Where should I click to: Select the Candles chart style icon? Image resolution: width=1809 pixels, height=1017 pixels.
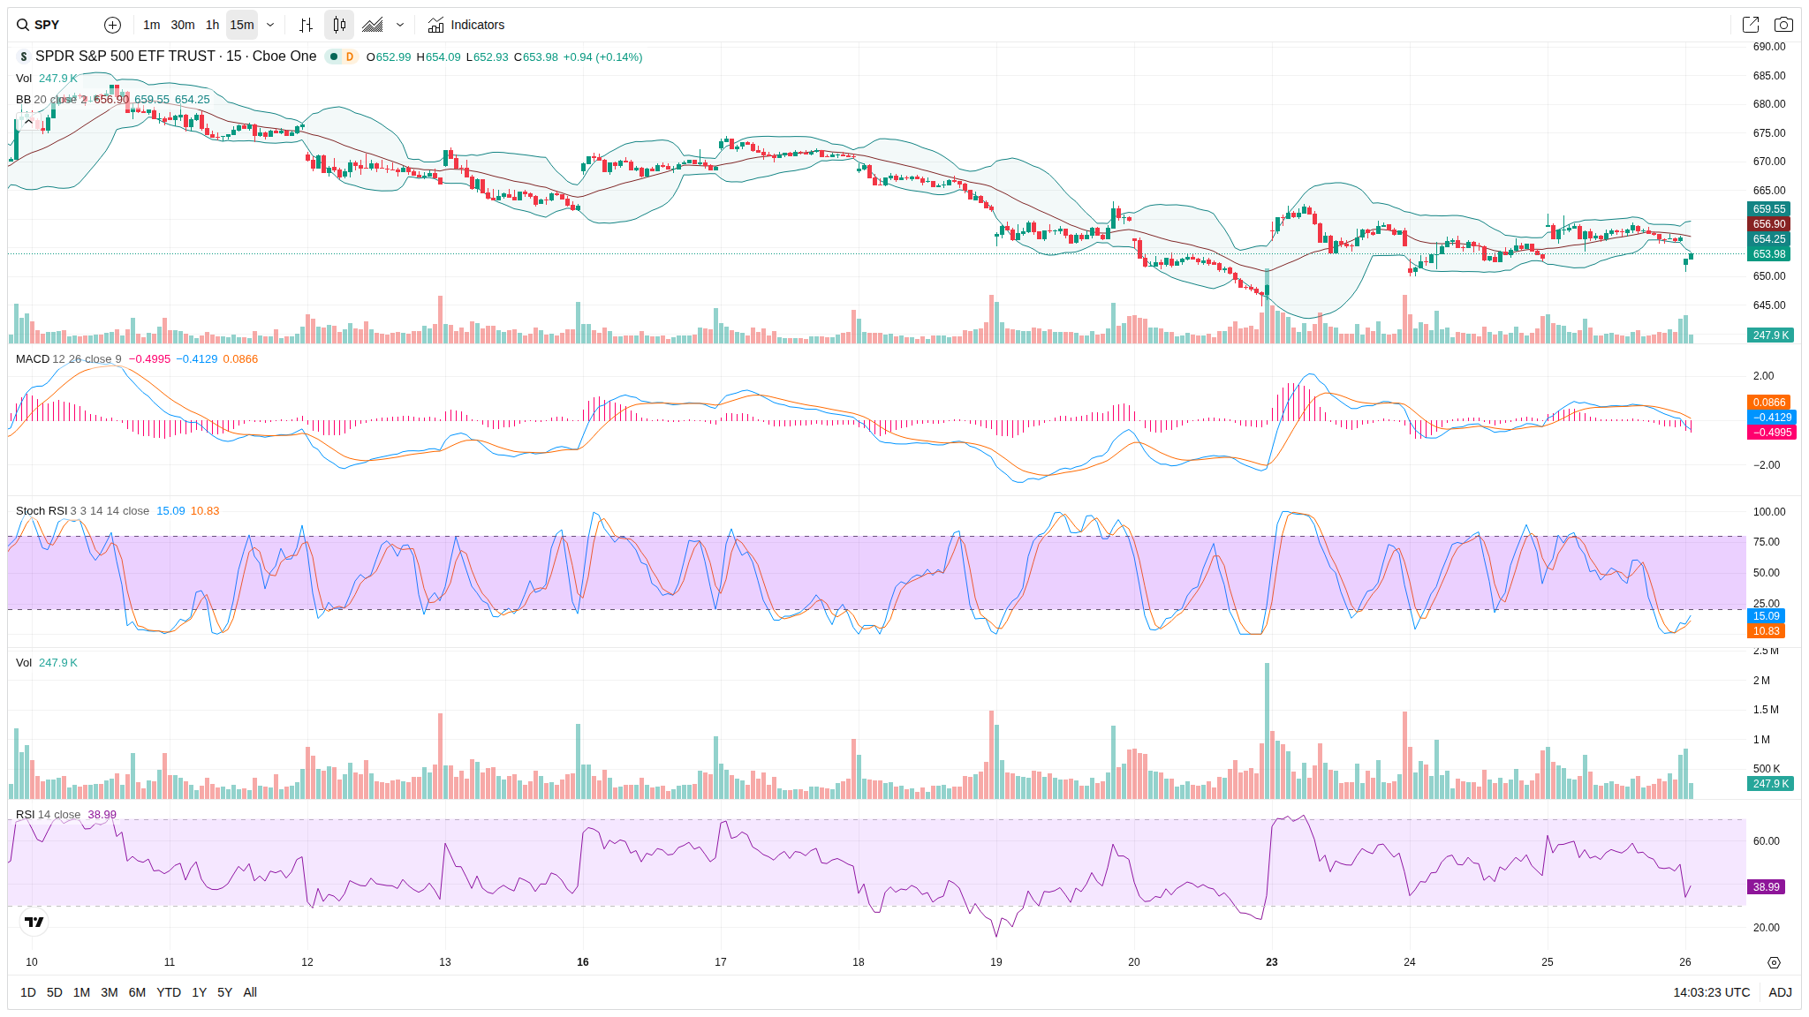[x=339, y=25]
